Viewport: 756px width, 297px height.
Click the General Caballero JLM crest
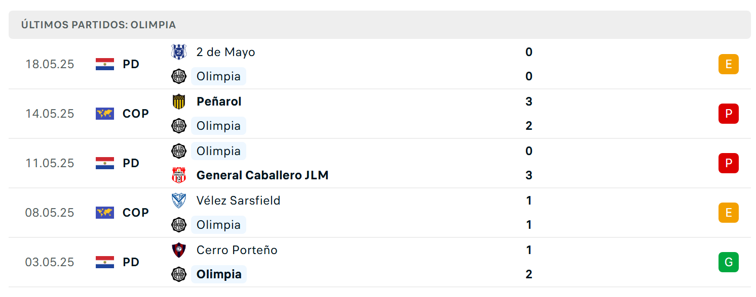click(179, 175)
